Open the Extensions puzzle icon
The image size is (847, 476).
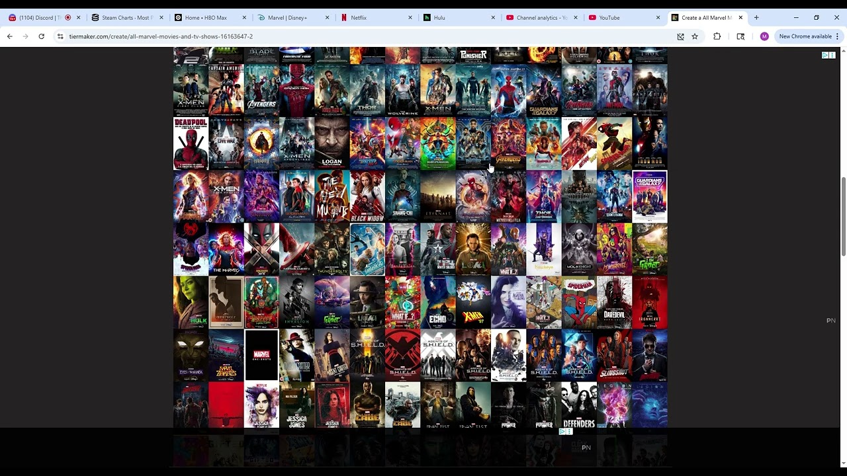717,36
